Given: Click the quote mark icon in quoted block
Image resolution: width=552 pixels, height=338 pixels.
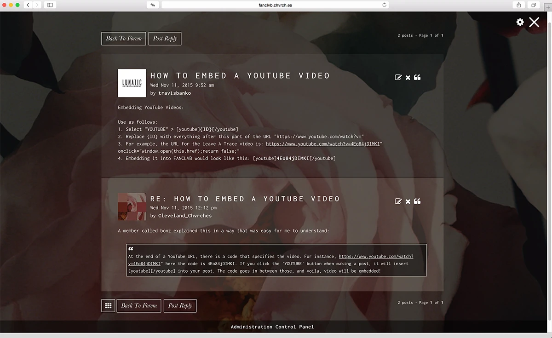Looking at the screenshot, I should coord(131,249).
